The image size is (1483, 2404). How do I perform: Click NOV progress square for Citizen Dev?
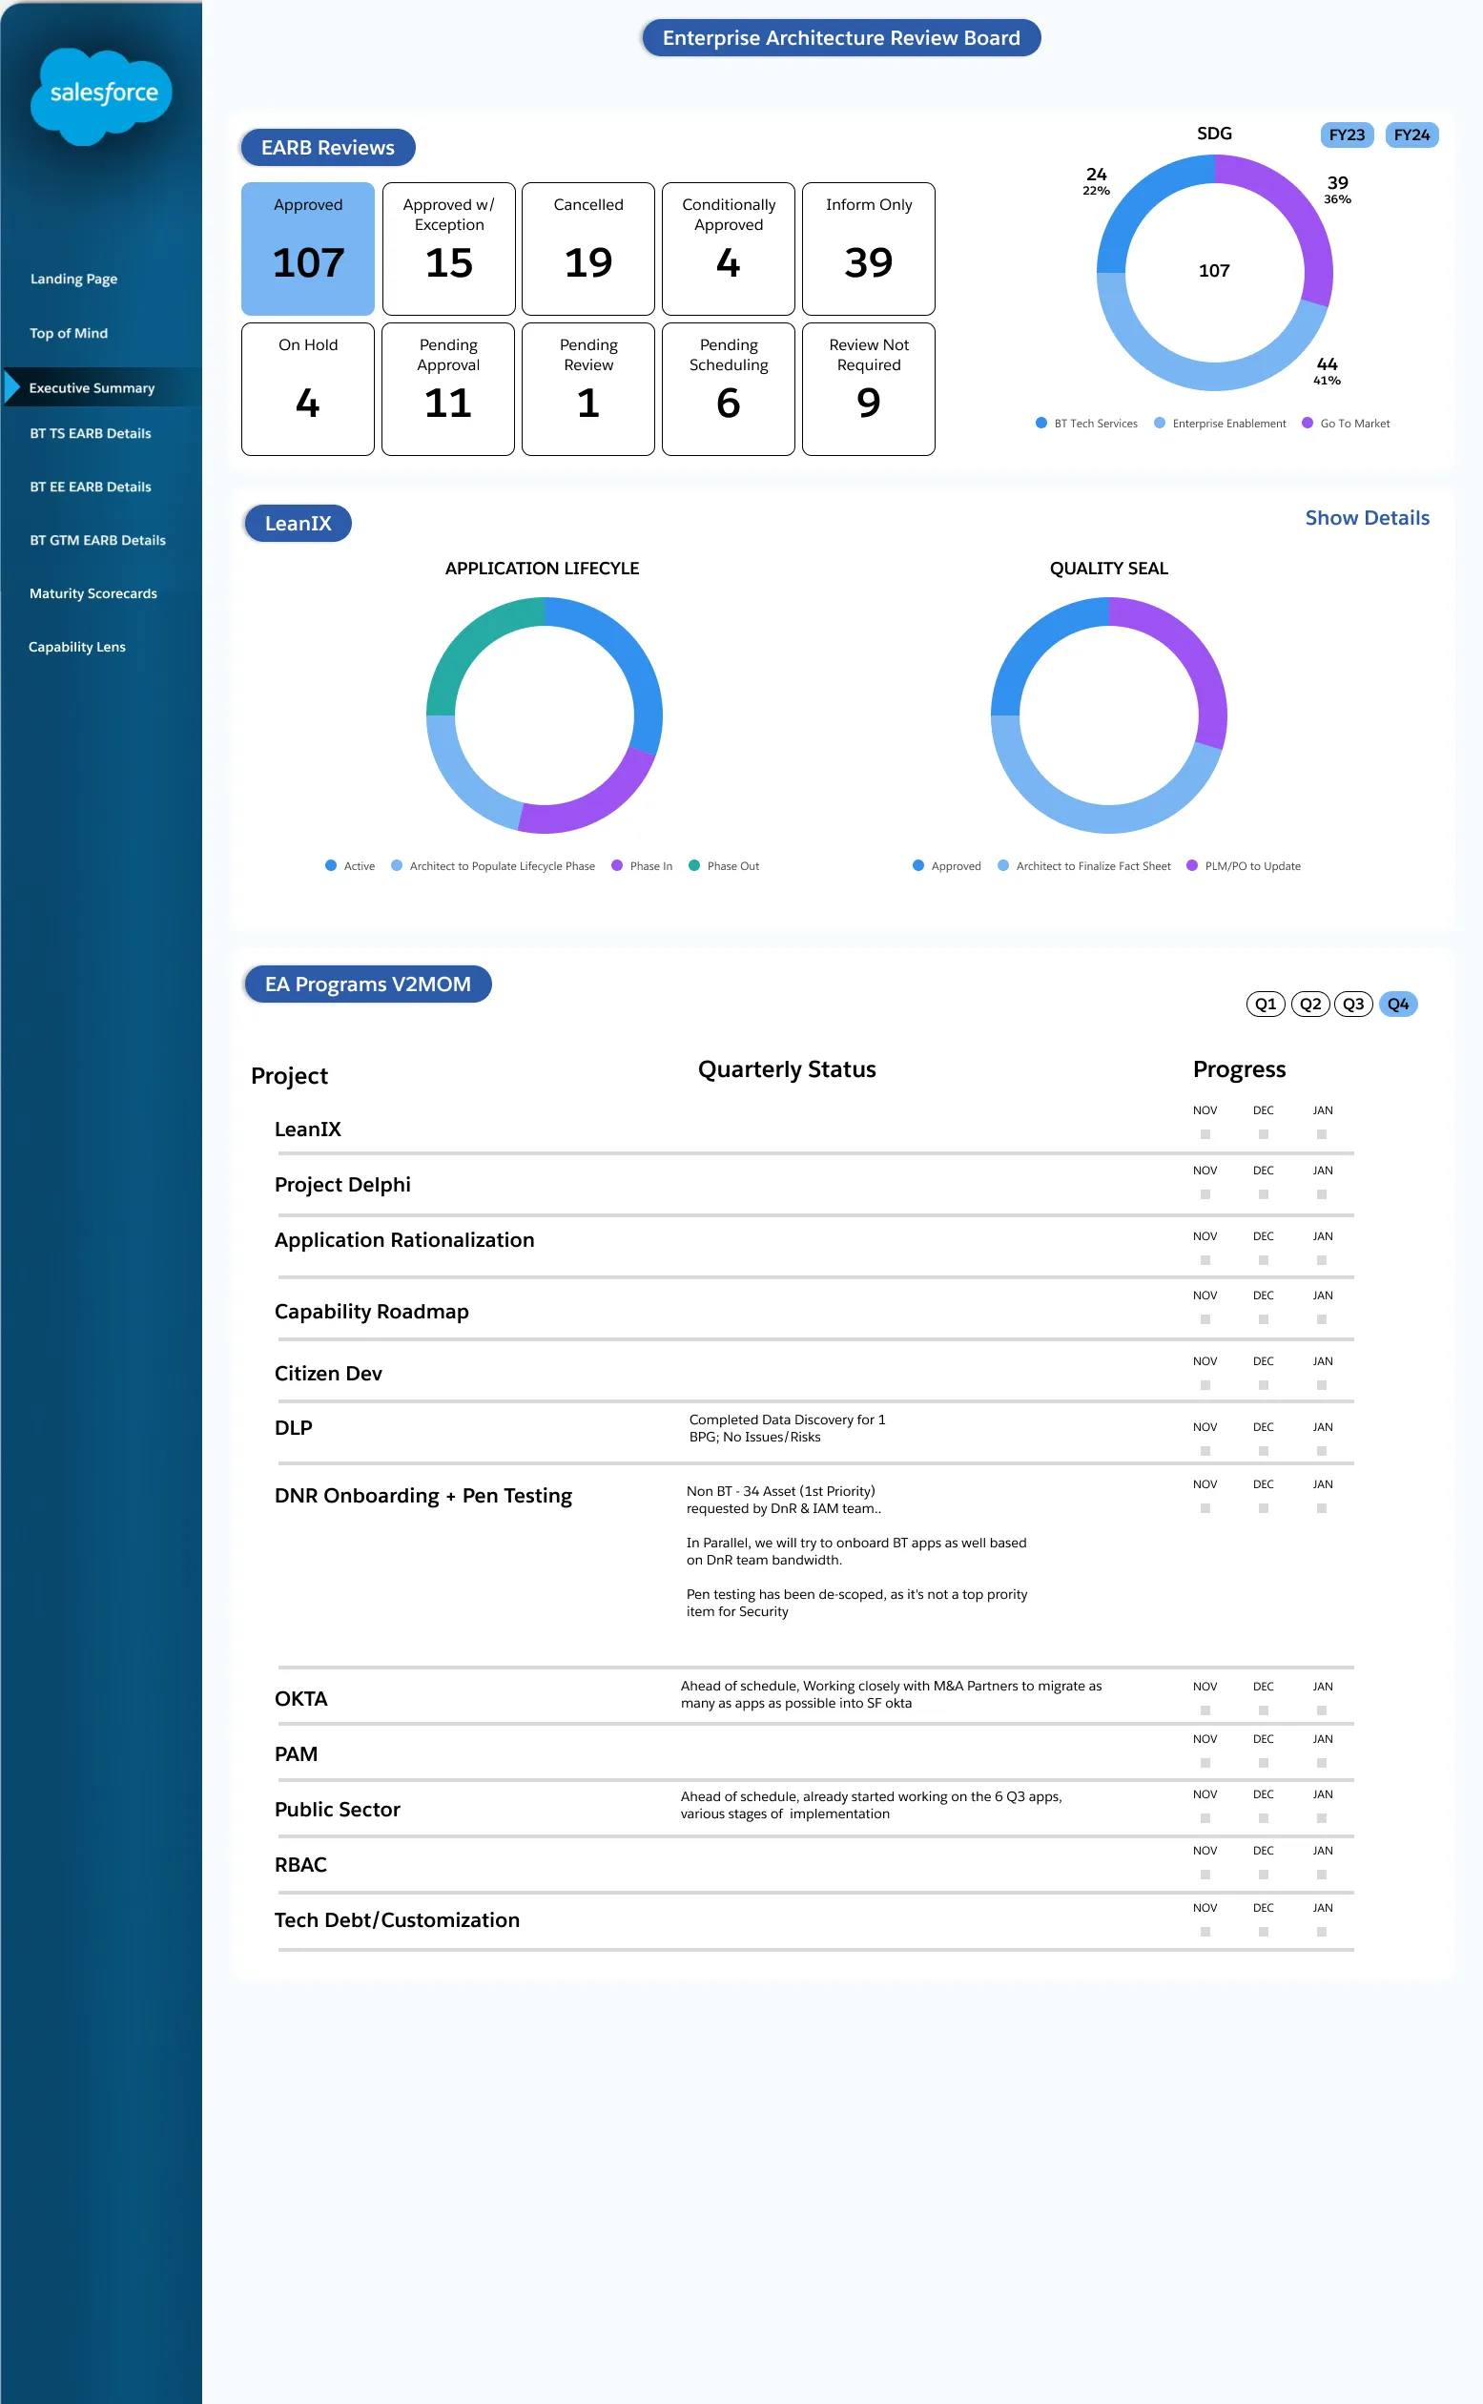tap(1205, 1385)
